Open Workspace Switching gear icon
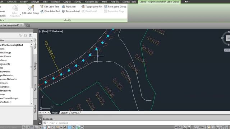Viewport: 230px width, 129px height. coord(218,127)
